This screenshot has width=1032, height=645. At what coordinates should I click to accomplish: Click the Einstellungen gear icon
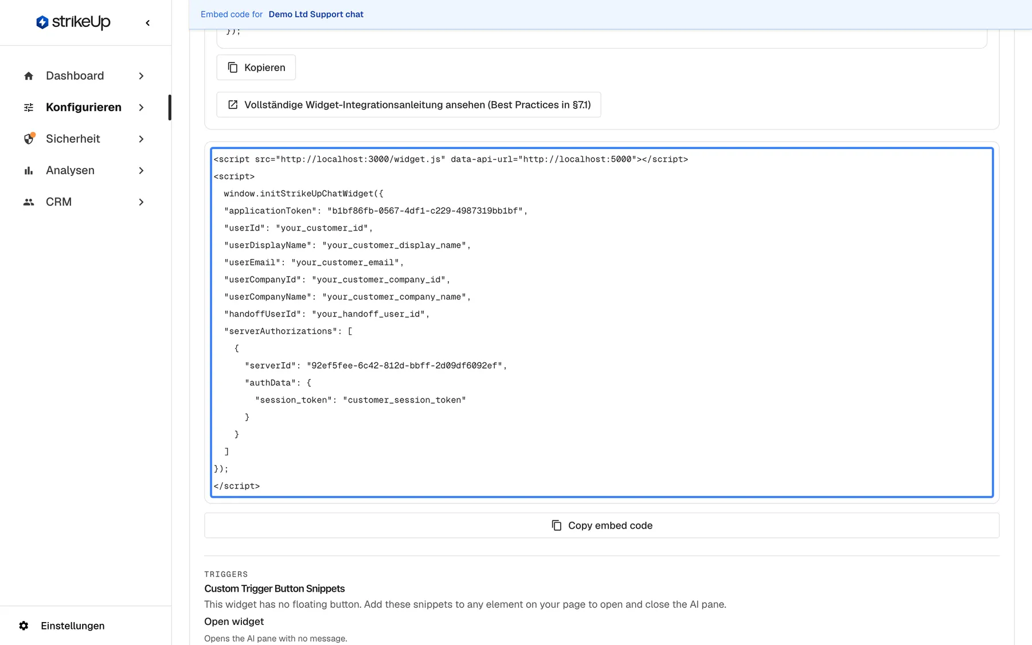point(24,626)
